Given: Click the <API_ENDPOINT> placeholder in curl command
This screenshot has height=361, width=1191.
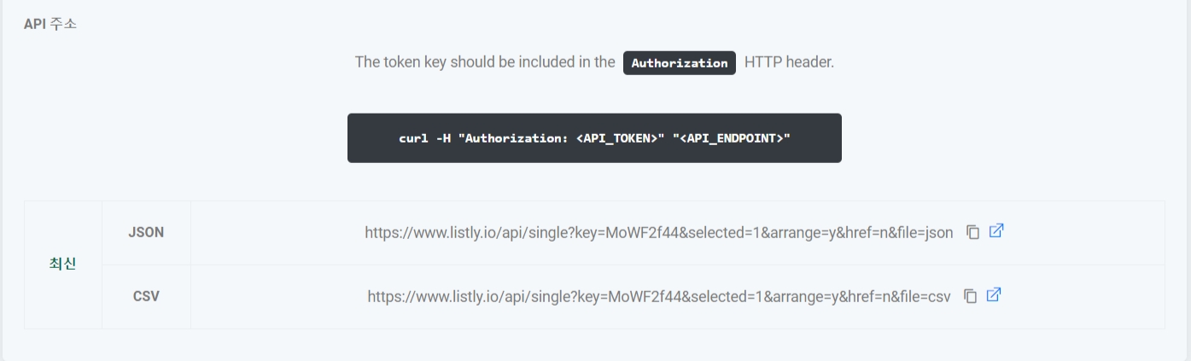Looking at the screenshot, I should [736, 138].
